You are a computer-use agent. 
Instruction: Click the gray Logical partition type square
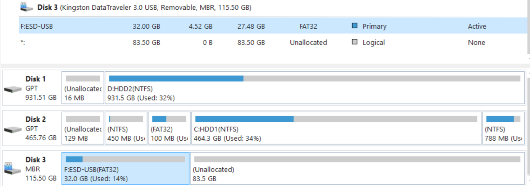tap(355, 42)
